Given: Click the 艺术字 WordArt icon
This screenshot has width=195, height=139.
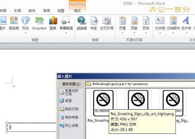Looking at the screenshot, I should [186, 23].
